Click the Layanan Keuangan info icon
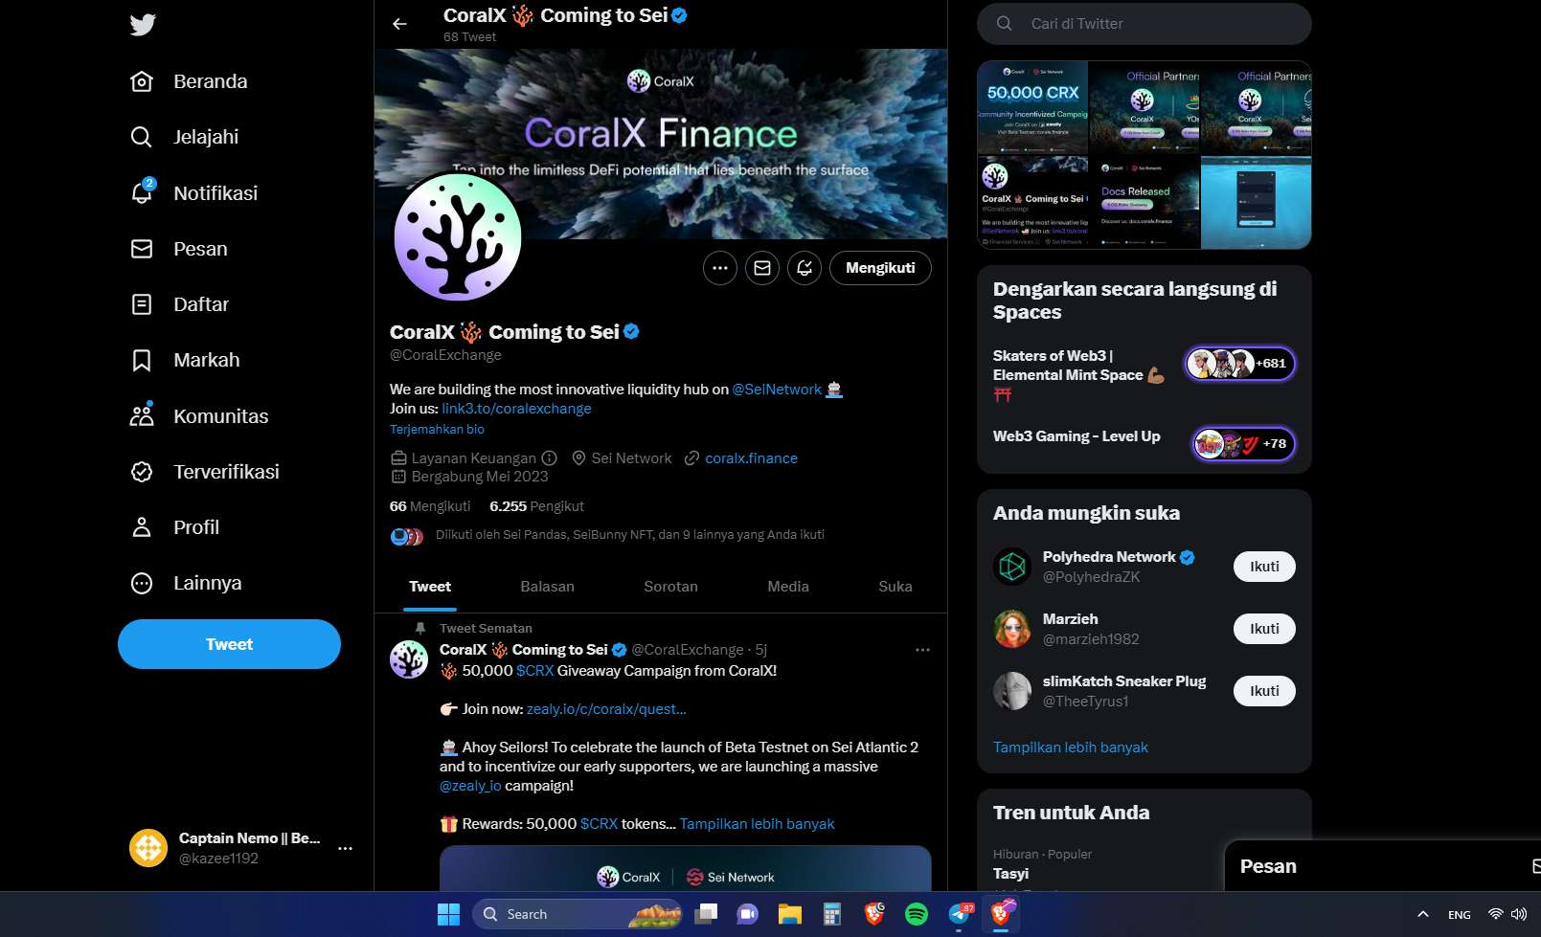This screenshot has width=1541, height=937. coord(550,458)
